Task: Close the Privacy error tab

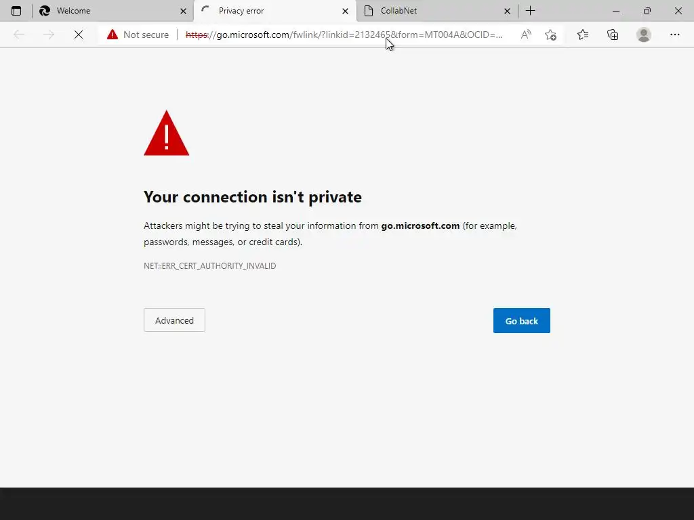Action: coord(345,11)
